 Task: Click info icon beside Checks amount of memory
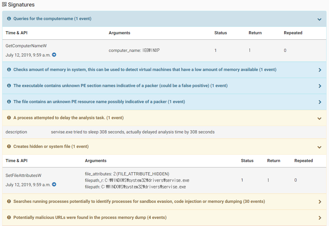pos(9,69)
